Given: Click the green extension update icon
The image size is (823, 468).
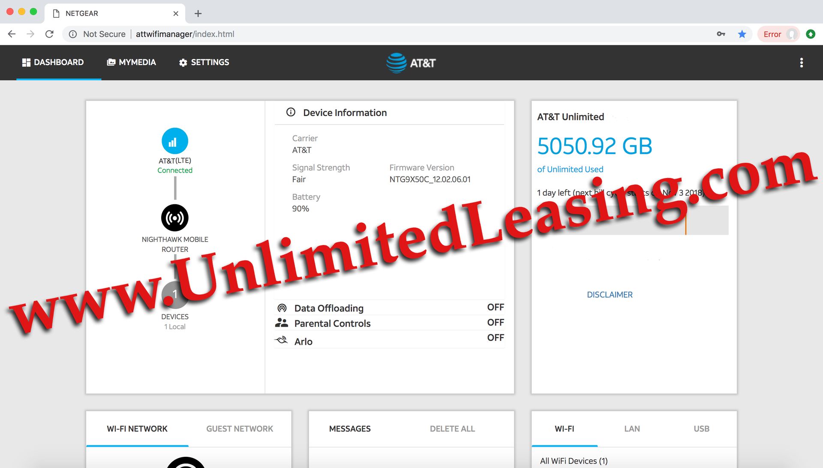Looking at the screenshot, I should click(x=811, y=34).
